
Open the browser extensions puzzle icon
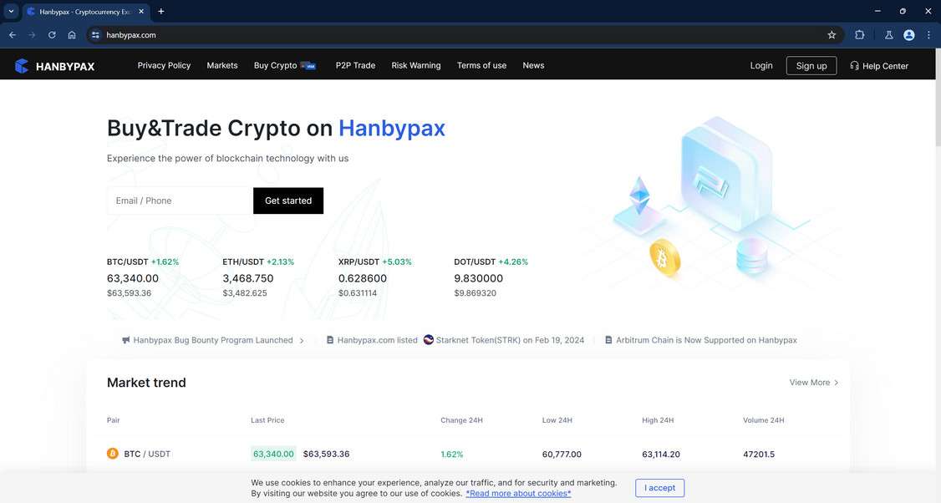tap(859, 35)
